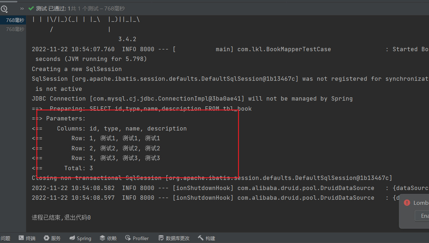Click the 'Row: 1, 测试1' output line

pyautogui.click(x=96, y=138)
